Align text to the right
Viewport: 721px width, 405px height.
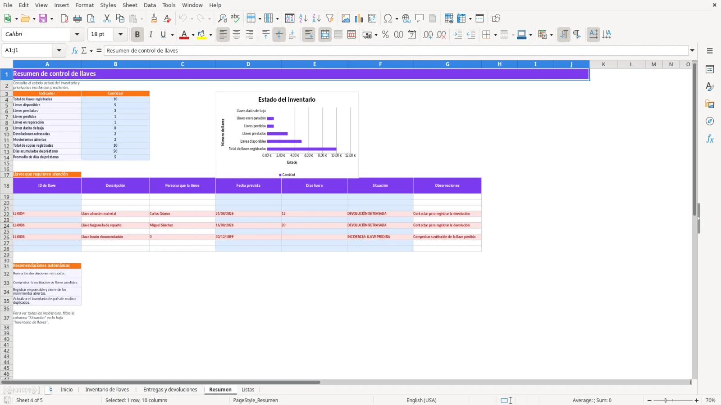tap(250, 34)
